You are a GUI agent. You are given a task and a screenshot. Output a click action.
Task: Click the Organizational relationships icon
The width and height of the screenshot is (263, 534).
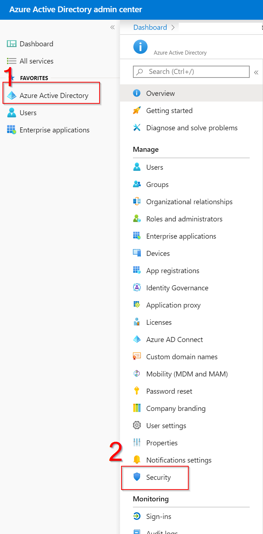coord(137,202)
